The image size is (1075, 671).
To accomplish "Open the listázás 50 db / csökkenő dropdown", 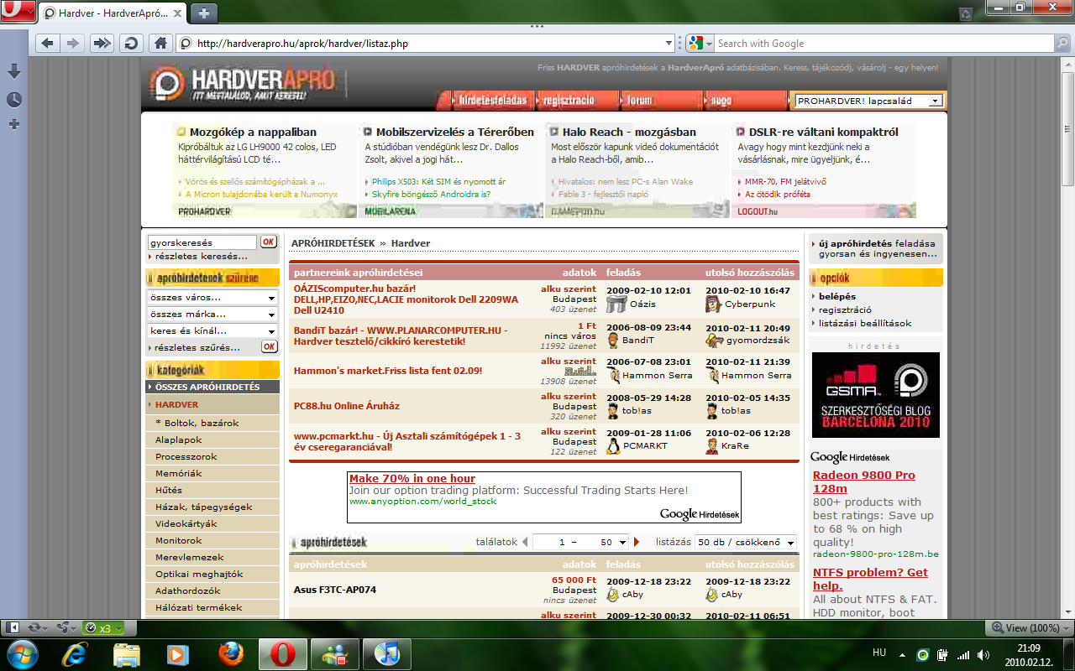I will pyautogui.click(x=746, y=543).
